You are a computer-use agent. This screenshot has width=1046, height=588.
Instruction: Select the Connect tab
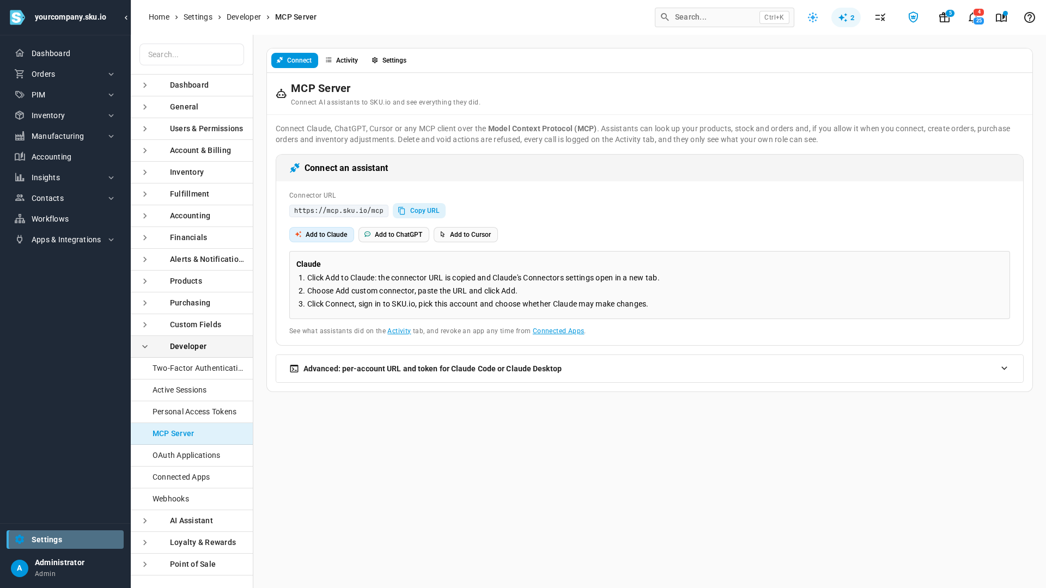pyautogui.click(x=295, y=60)
